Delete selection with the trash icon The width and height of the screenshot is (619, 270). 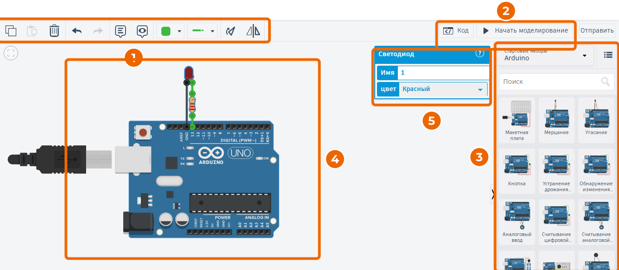[54, 31]
